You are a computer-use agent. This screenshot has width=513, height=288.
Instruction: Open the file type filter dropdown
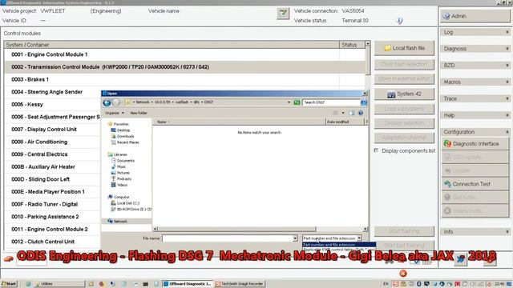click(x=359, y=238)
